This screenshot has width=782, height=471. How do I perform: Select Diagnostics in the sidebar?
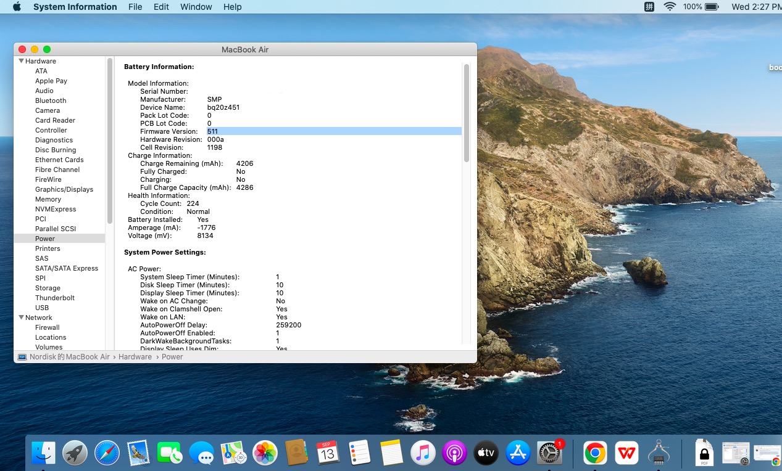pos(54,140)
